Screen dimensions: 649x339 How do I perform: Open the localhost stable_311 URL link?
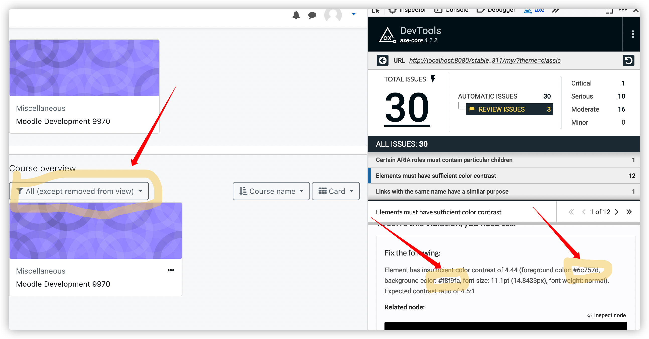point(485,60)
